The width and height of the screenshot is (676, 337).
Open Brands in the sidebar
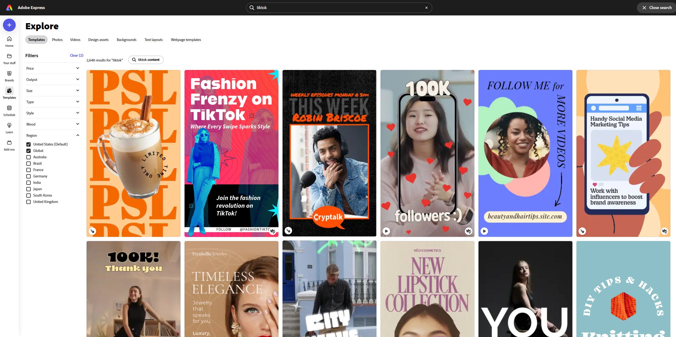pyautogui.click(x=9, y=76)
